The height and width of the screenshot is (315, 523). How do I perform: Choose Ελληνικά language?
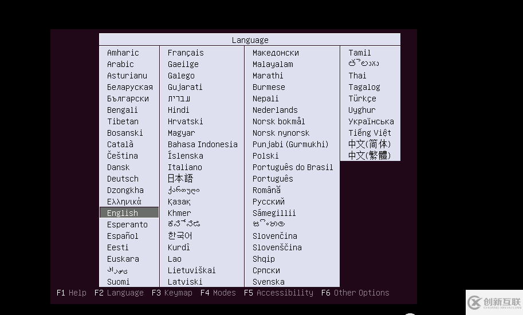pos(124,202)
